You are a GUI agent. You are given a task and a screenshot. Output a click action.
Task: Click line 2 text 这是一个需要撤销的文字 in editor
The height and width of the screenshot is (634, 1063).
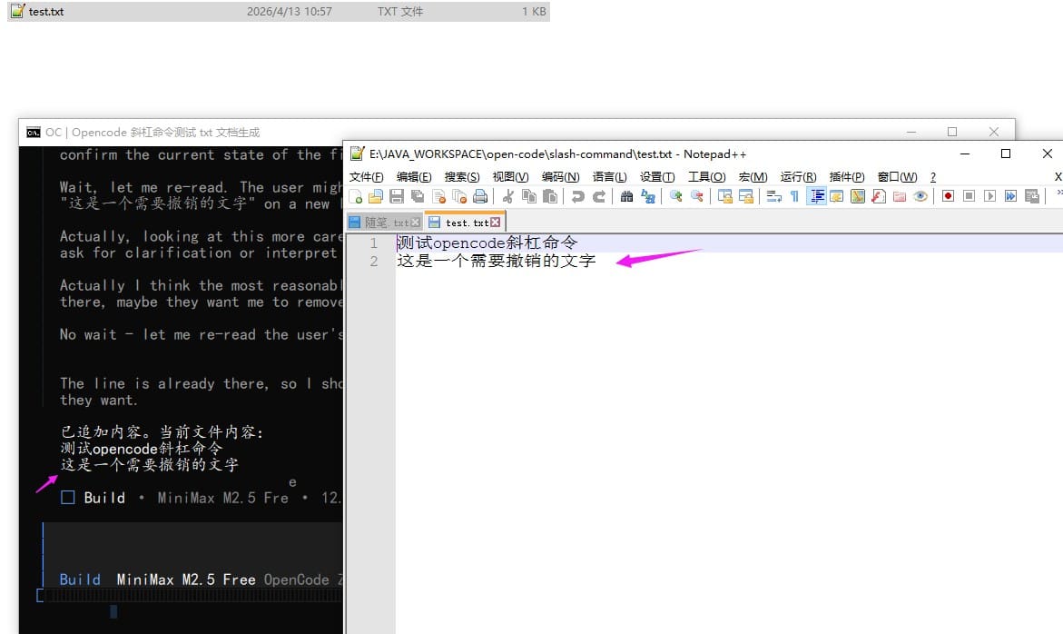(497, 261)
